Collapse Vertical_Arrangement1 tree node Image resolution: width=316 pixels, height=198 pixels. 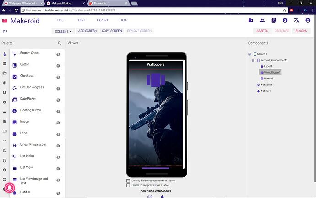(253, 60)
